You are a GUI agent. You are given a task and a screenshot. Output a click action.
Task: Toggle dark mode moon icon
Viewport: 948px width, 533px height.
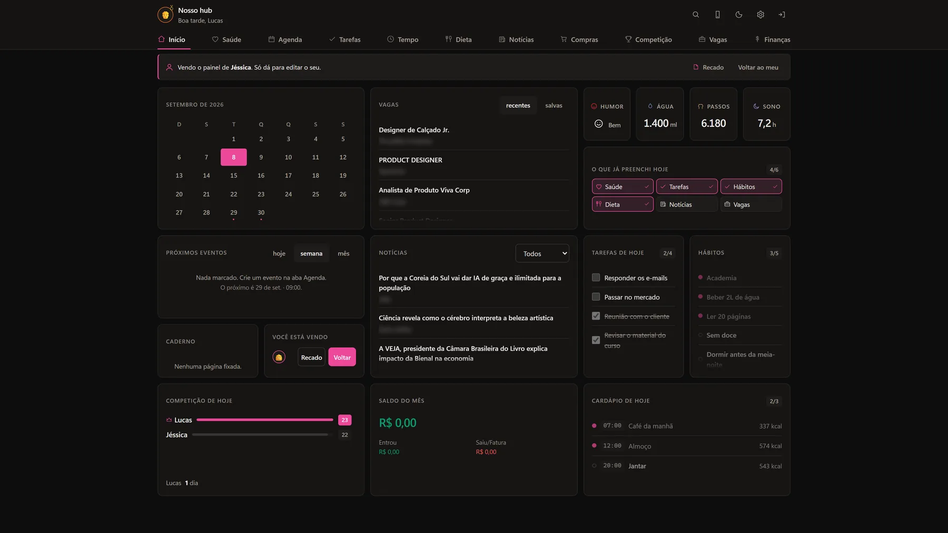[x=739, y=15]
